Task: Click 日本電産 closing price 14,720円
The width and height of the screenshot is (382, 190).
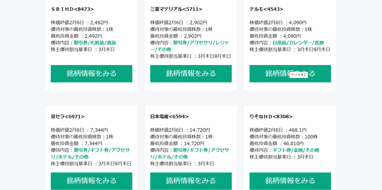Action: 200,130
